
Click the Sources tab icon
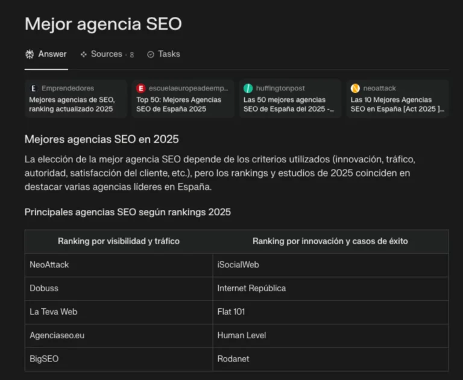click(84, 54)
